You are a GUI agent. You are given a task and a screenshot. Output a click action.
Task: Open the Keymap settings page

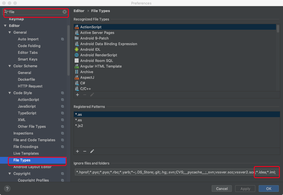[x=16, y=19]
